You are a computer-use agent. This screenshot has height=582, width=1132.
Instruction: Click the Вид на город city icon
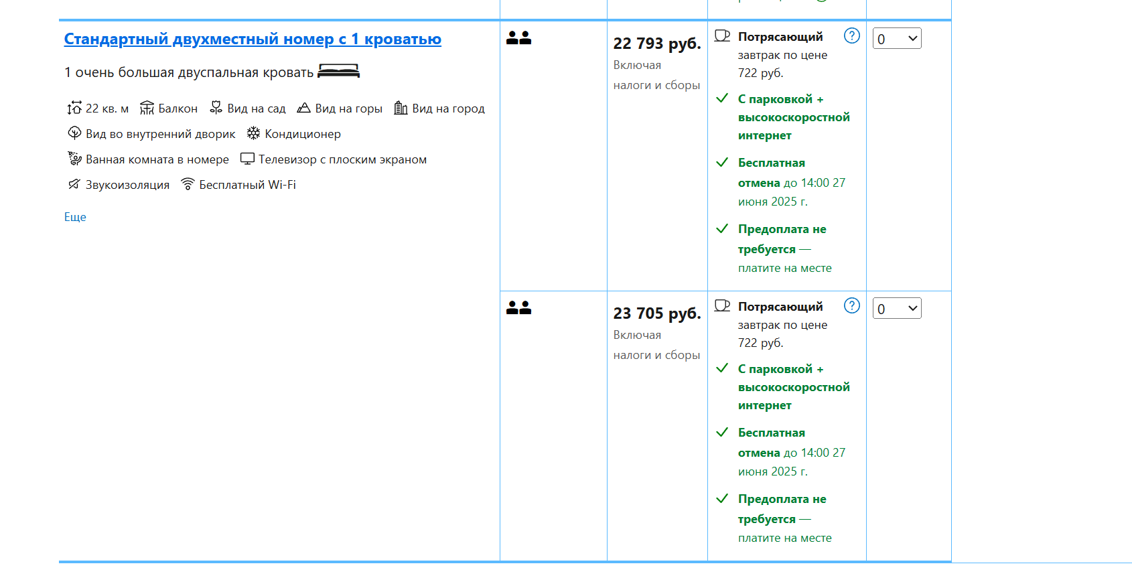coord(401,108)
